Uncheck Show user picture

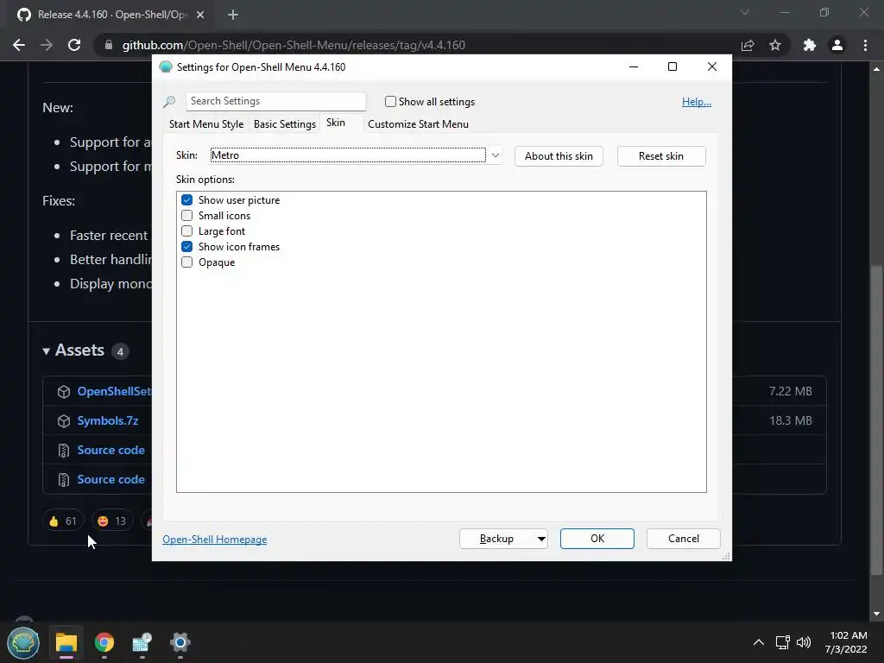(x=187, y=200)
